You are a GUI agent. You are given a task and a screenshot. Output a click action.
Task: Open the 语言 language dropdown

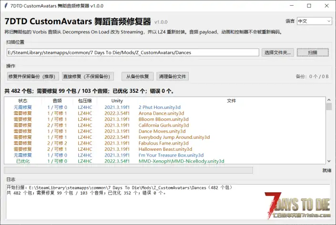314,21
